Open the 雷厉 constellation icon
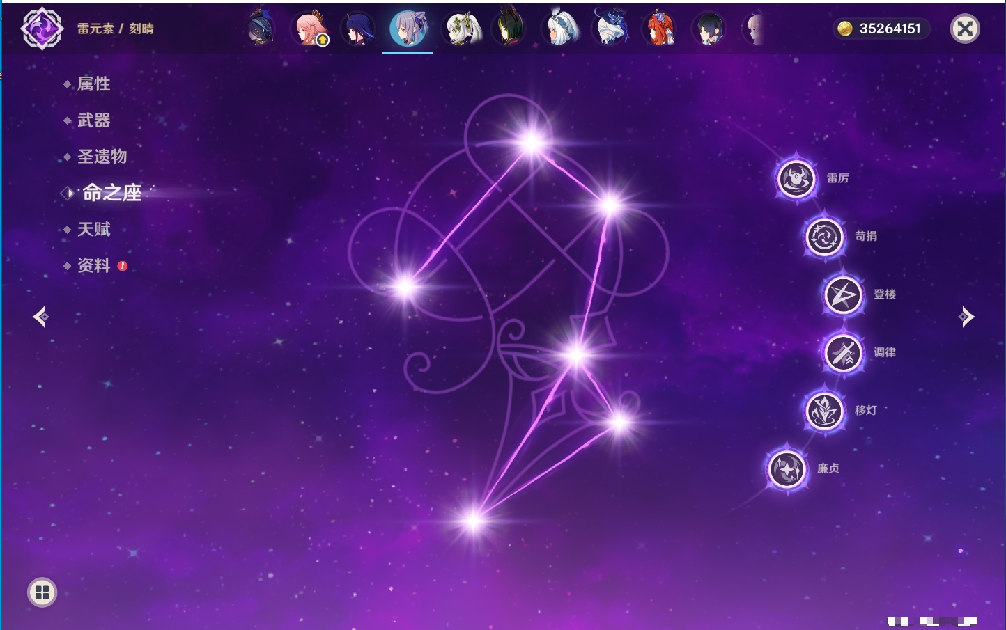 tap(796, 179)
